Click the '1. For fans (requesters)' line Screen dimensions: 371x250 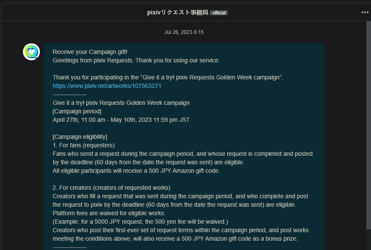tap(84, 145)
